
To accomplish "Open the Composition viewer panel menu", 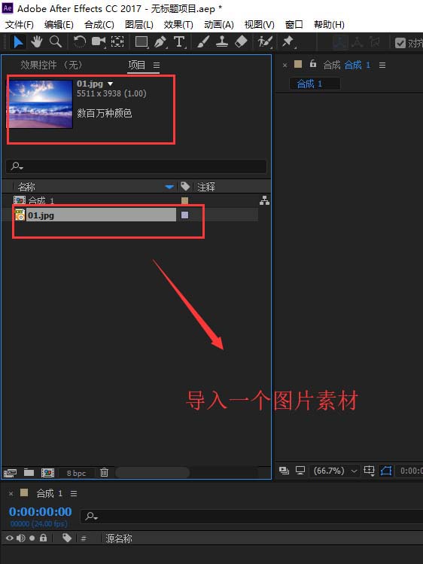I will pyautogui.click(x=382, y=65).
